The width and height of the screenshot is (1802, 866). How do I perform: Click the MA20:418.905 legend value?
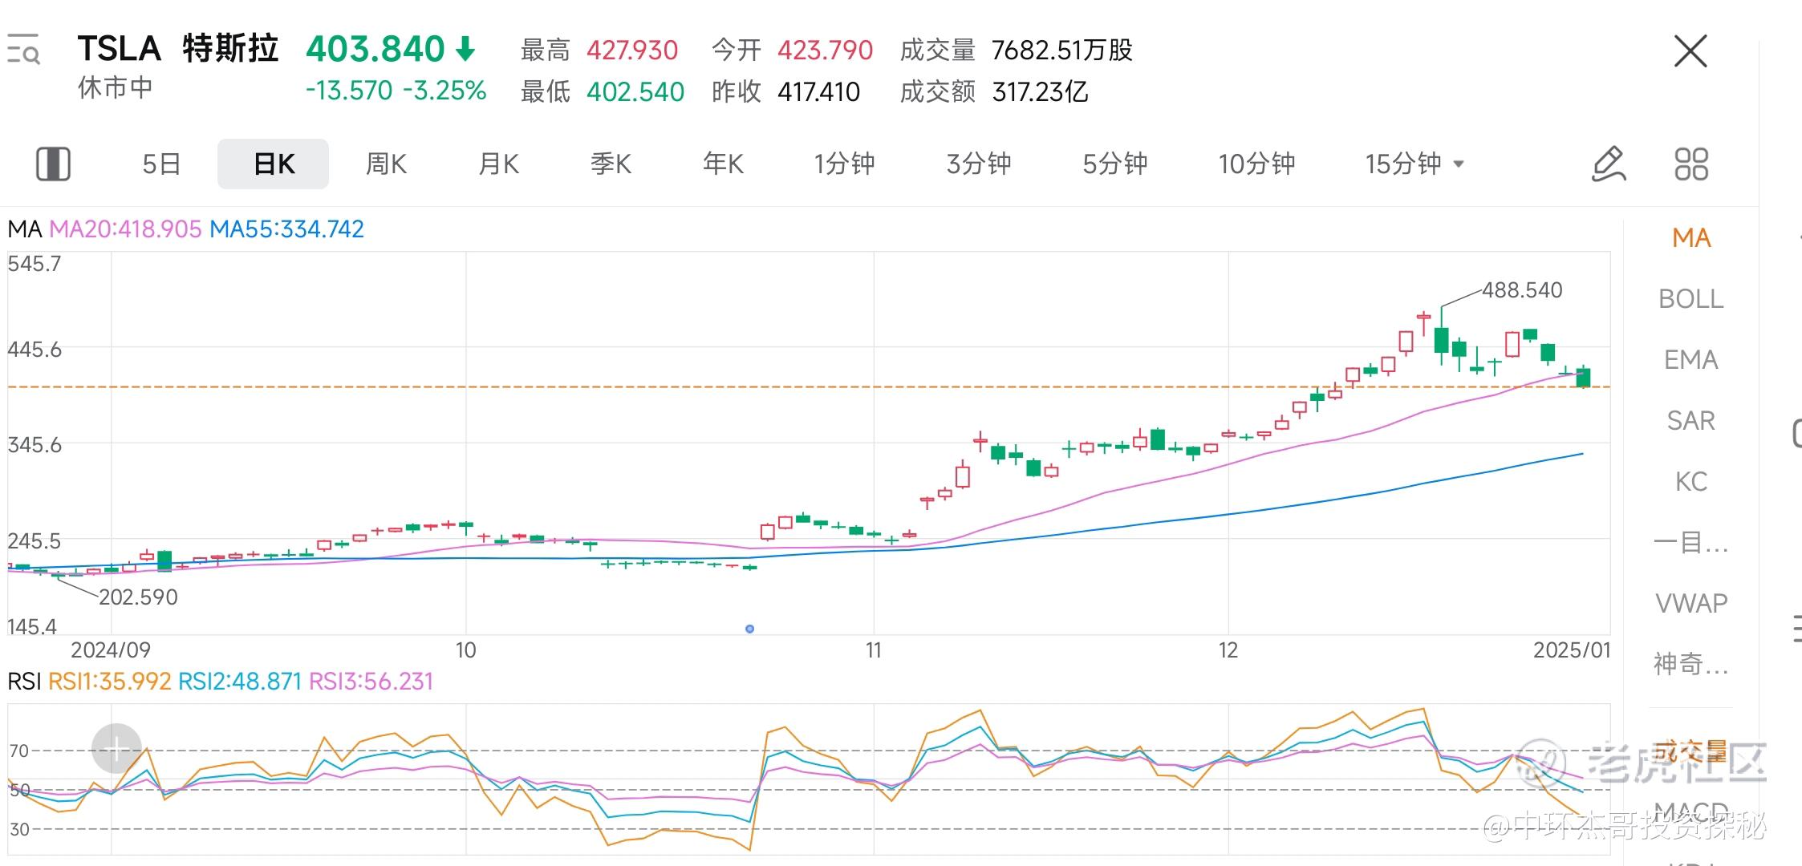[125, 229]
